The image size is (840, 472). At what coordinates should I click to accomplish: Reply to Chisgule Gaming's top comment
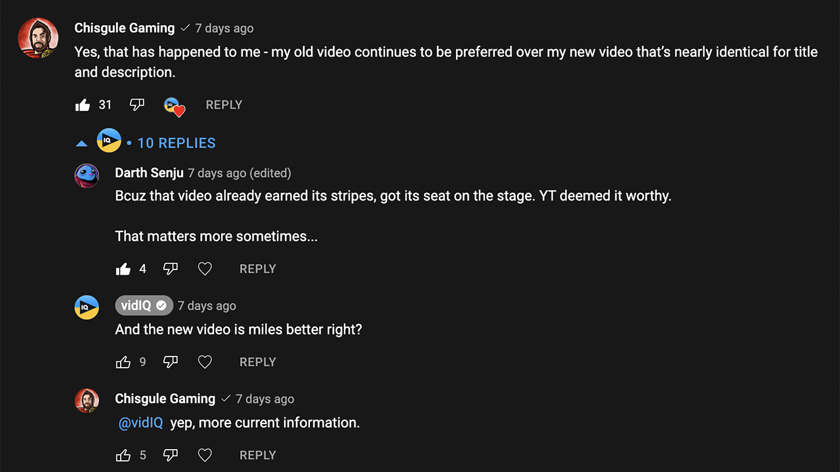[224, 105]
